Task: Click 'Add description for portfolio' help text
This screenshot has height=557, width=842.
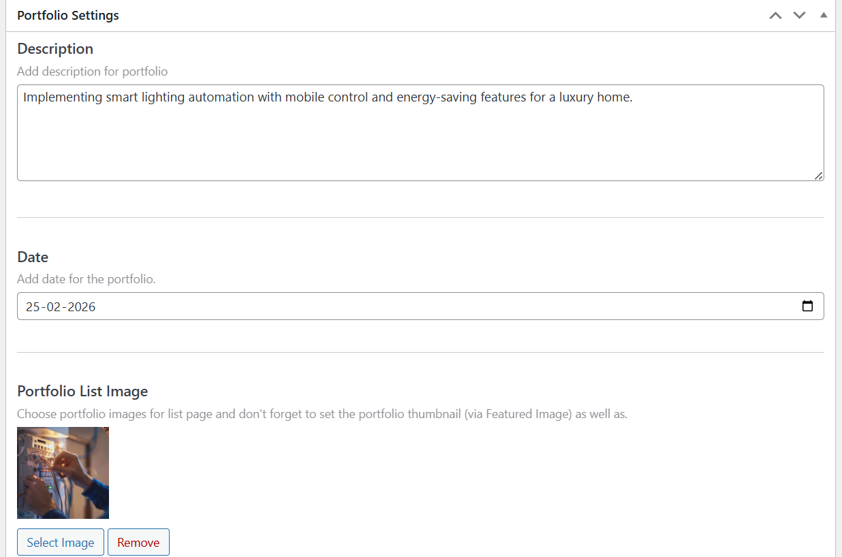Action: coord(92,71)
